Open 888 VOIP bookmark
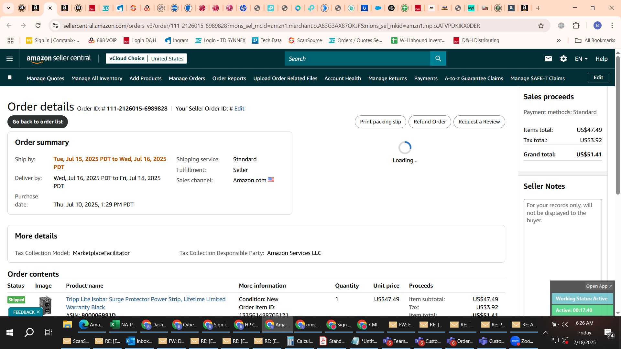 [103, 40]
